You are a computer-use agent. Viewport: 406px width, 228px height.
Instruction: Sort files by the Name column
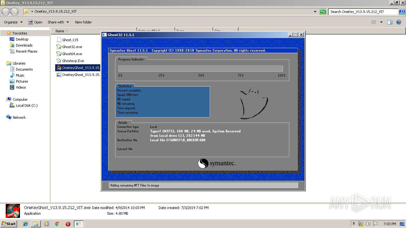pos(60,31)
